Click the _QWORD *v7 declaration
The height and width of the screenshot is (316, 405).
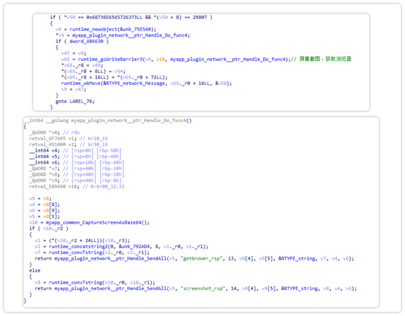coord(77,169)
